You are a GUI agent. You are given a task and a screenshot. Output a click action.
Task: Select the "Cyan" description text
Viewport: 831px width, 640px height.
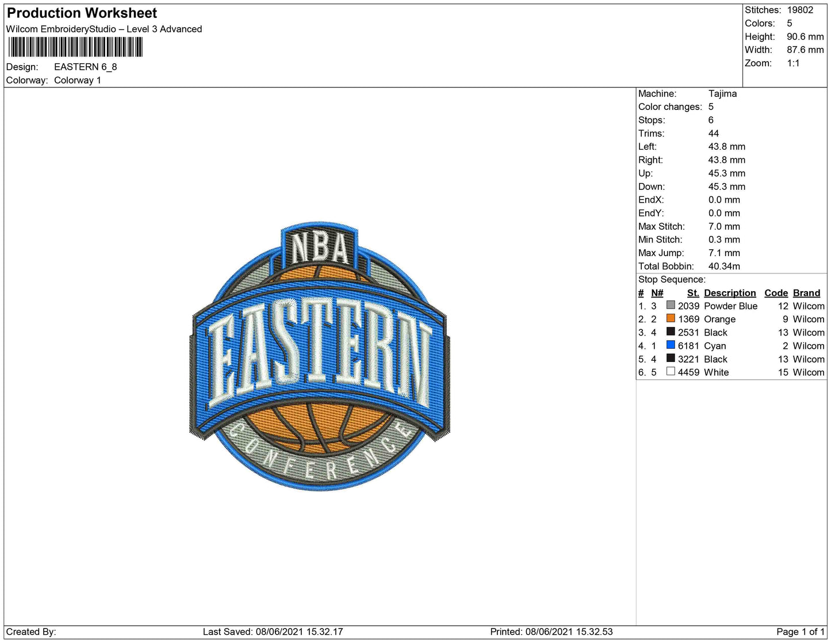715,345
